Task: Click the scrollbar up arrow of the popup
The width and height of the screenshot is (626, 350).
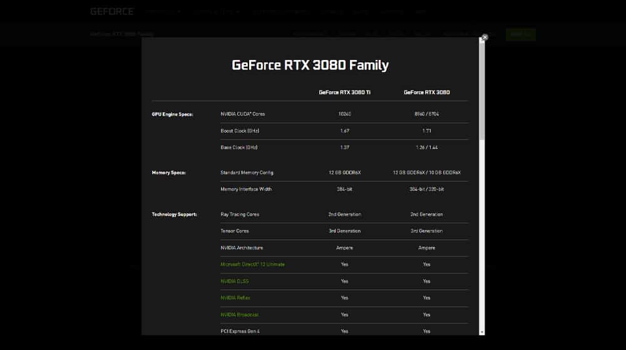Action: click(482, 40)
